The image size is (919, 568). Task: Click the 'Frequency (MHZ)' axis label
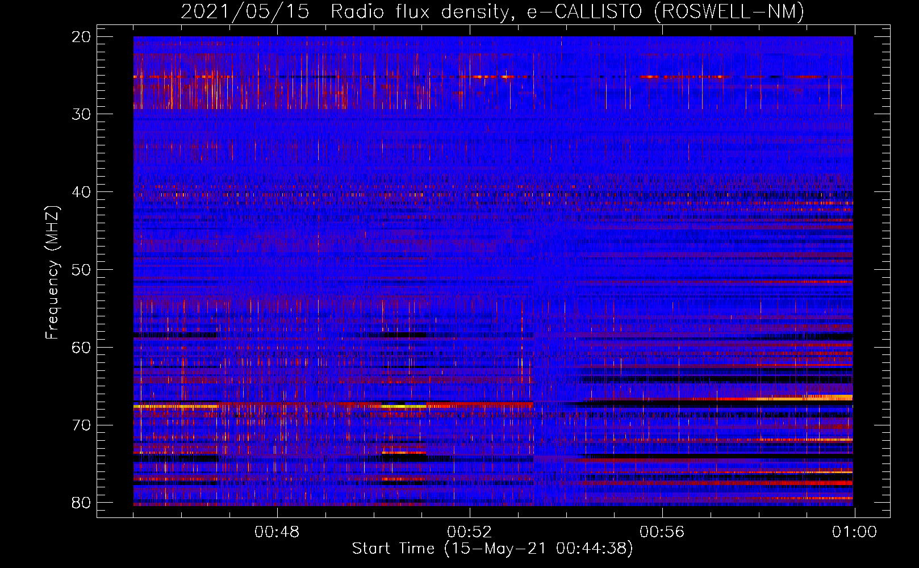pyautogui.click(x=52, y=273)
